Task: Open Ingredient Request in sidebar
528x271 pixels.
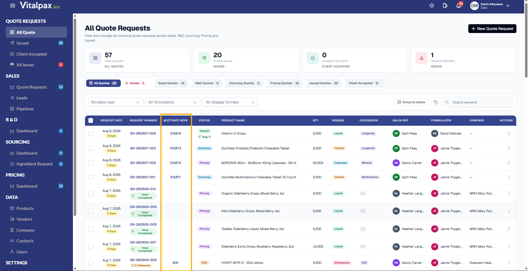Action: tap(36, 164)
